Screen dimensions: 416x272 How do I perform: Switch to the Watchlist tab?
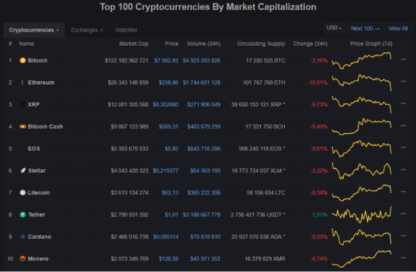126,30
